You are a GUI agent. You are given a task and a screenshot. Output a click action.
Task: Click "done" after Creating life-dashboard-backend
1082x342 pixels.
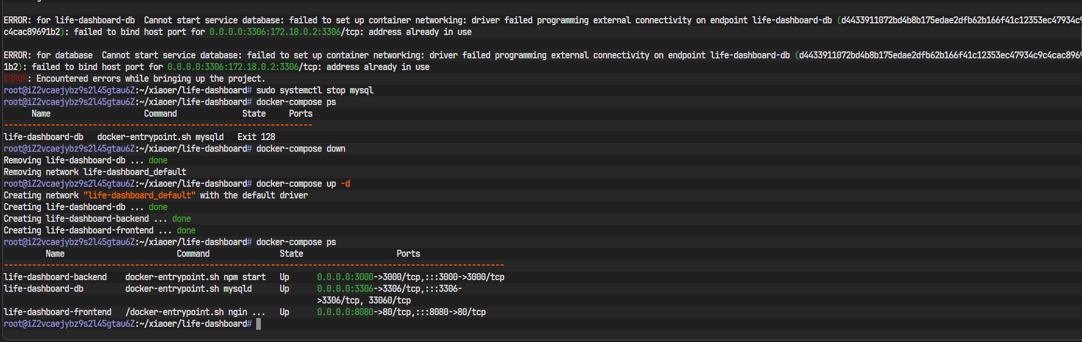pyautogui.click(x=181, y=219)
